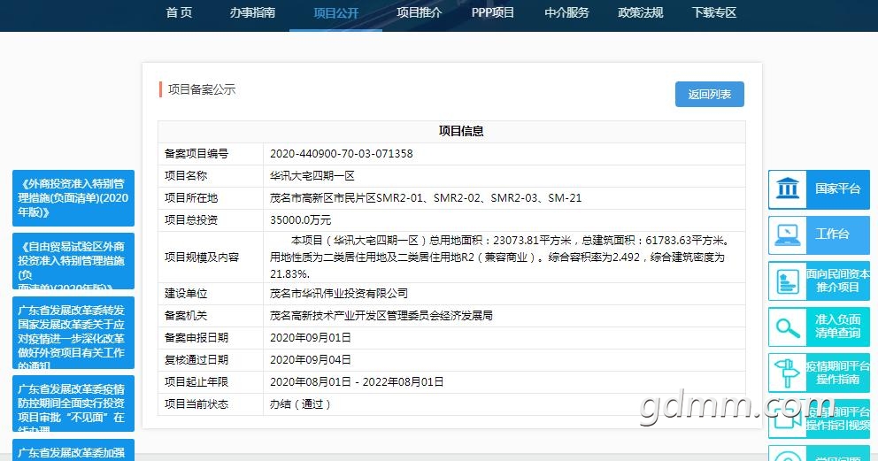Go to 项目推介 in the navigation bar
Screen dimensions: 878x461
(419, 12)
